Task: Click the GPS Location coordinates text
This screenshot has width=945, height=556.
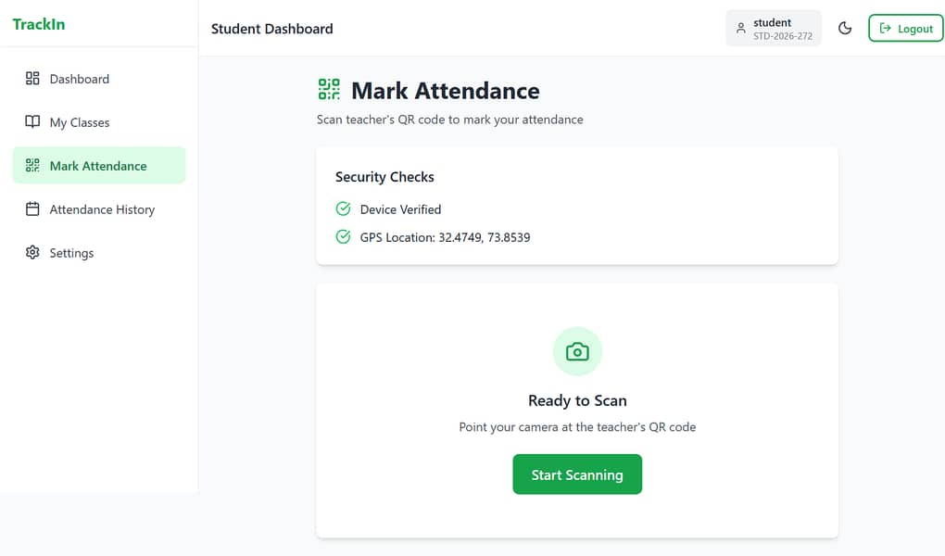Action: pos(445,237)
